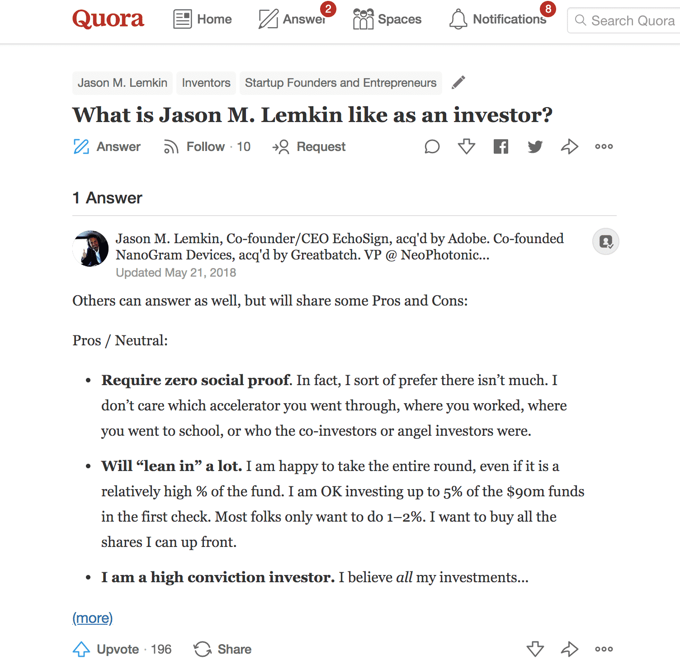The height and width of the screenshot is (669, 680).
Task: Go to the Spaces tab
Action: tap(387, 19)
